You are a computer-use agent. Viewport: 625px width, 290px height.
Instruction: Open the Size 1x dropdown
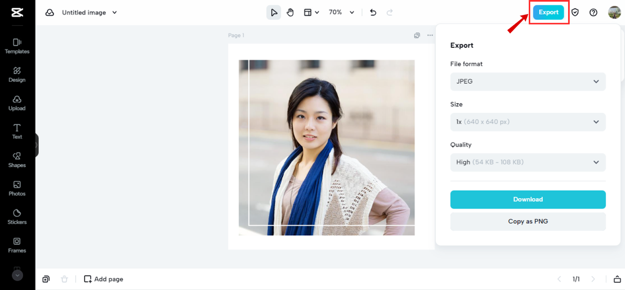coord(528,122)
